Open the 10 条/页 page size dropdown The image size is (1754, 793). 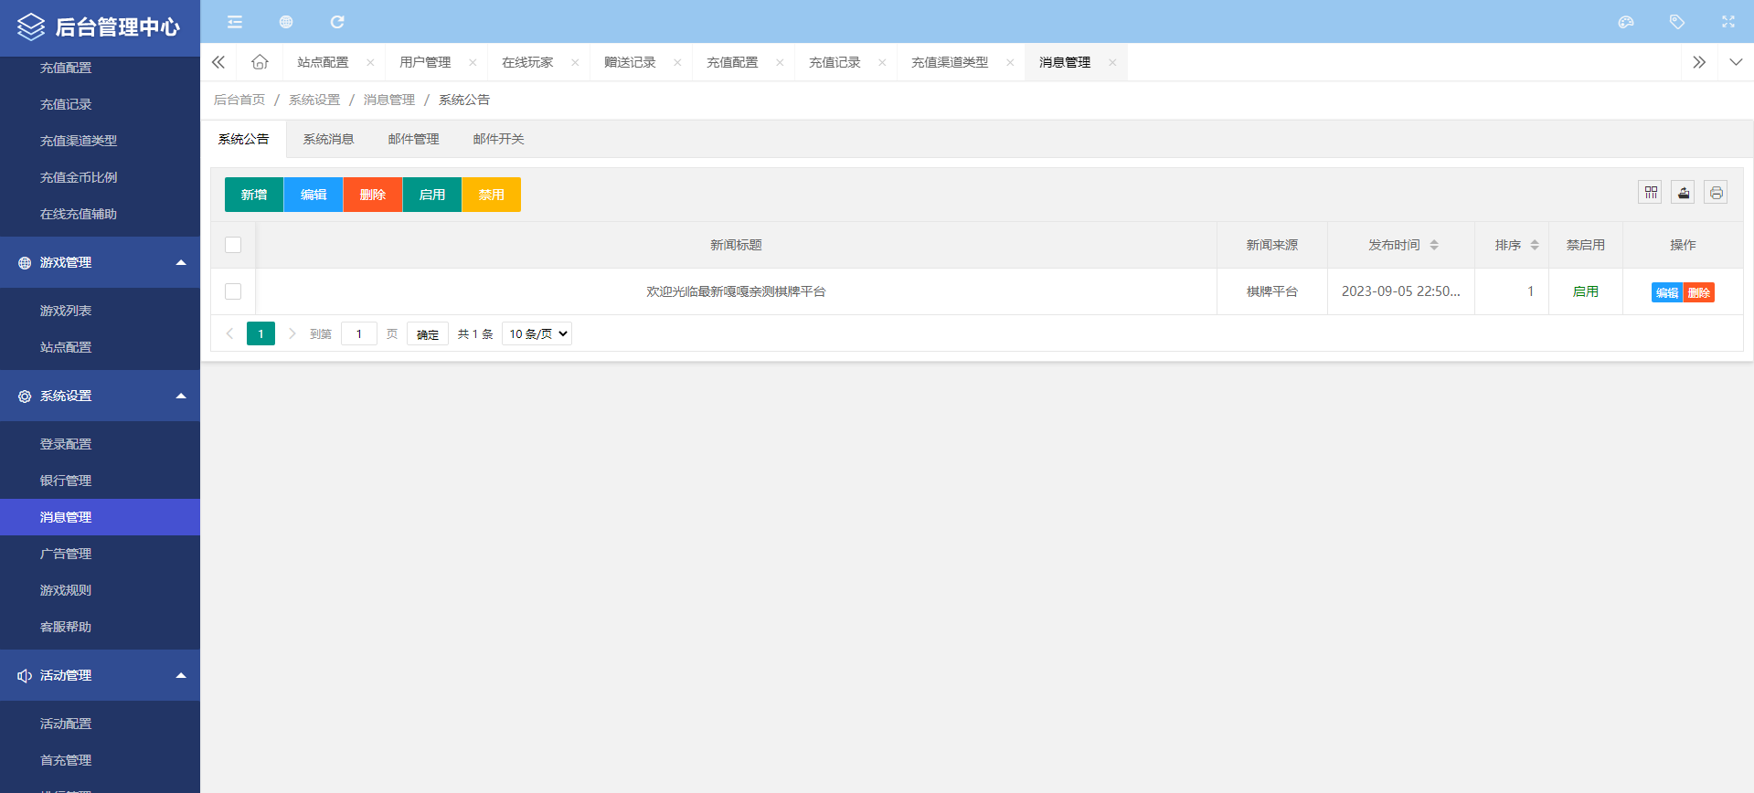tap(537, 334)
